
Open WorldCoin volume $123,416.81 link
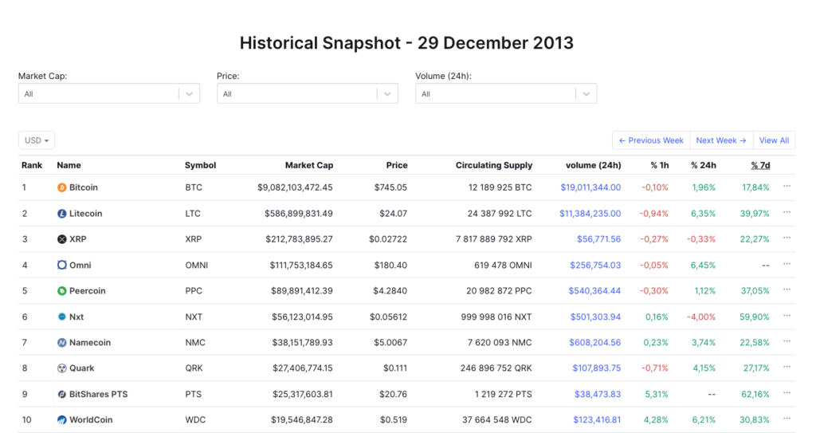point(598,420)
